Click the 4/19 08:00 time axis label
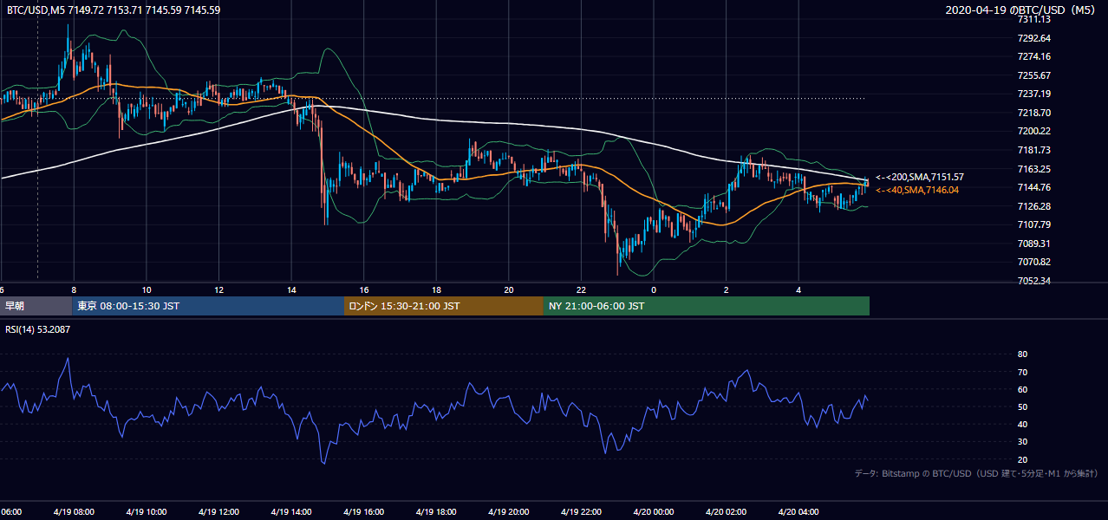Viewport: 1108px width, 520px height. coord(72,512)
